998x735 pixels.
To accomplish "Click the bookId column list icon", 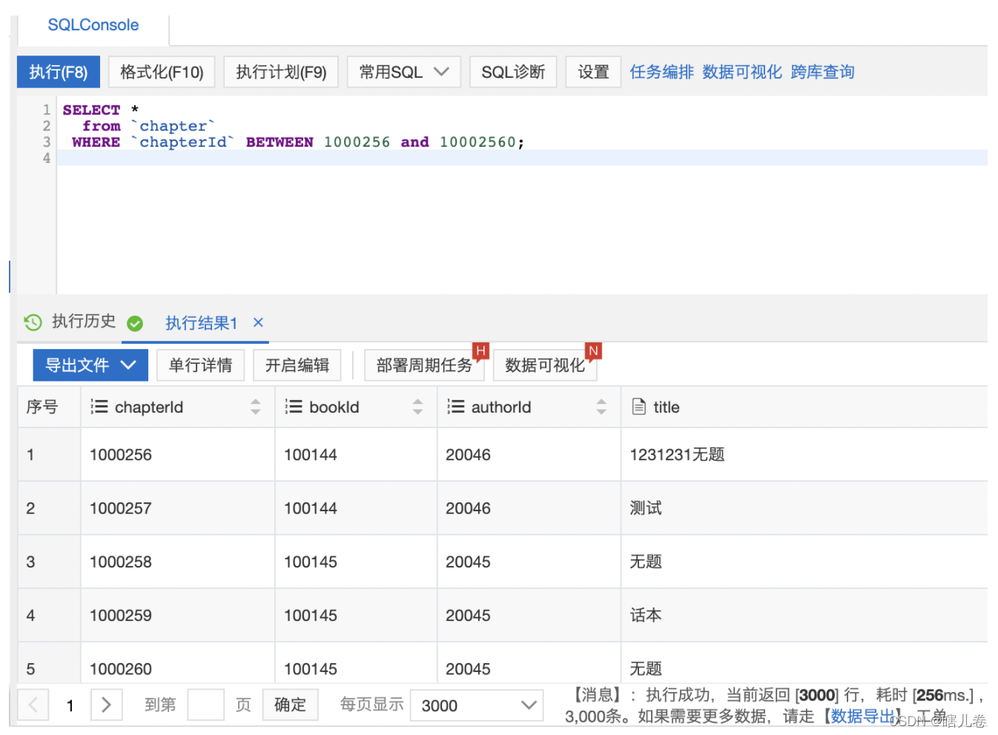I will (x=294, y=407).
